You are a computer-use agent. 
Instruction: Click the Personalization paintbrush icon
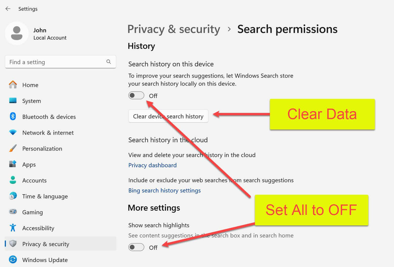13,148
